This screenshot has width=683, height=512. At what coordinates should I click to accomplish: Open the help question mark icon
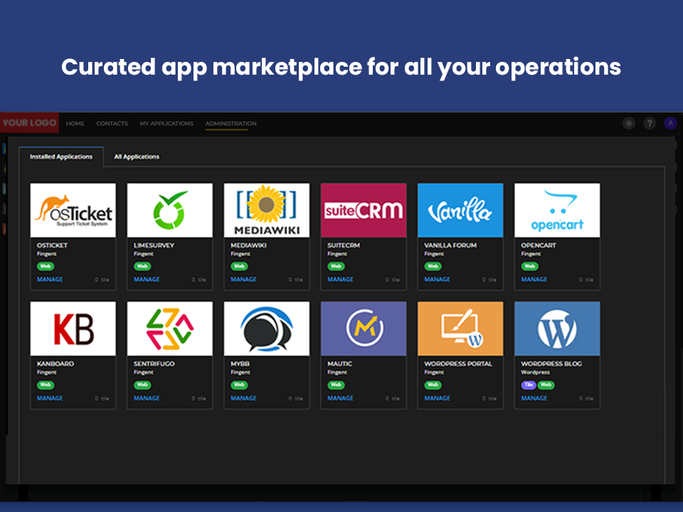click(x=650, y=123)
